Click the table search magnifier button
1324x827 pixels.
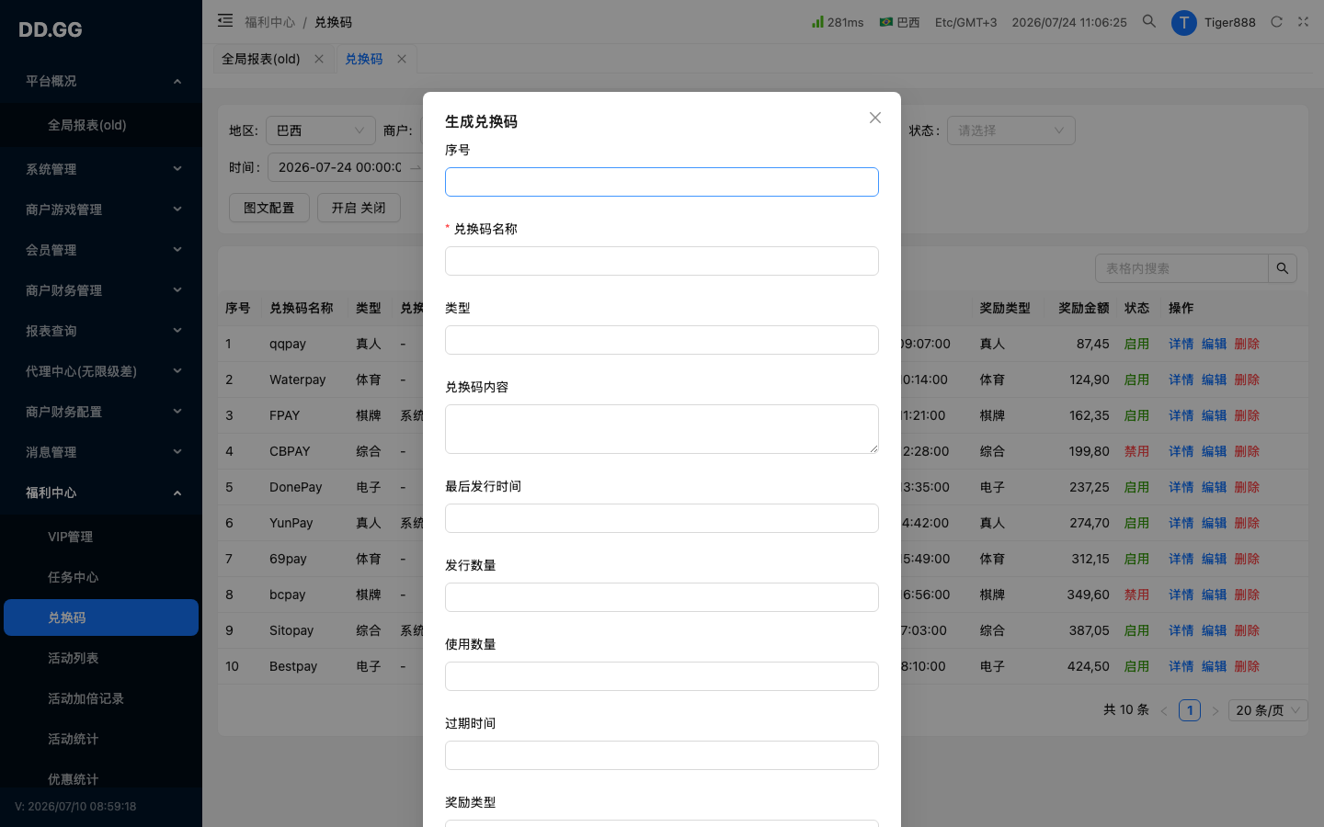click(x=1283, y=268)
